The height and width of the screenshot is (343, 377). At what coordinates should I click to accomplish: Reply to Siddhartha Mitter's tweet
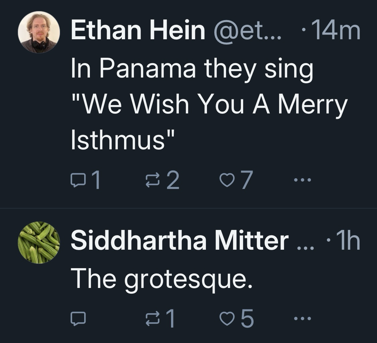[x=78, y=318]
